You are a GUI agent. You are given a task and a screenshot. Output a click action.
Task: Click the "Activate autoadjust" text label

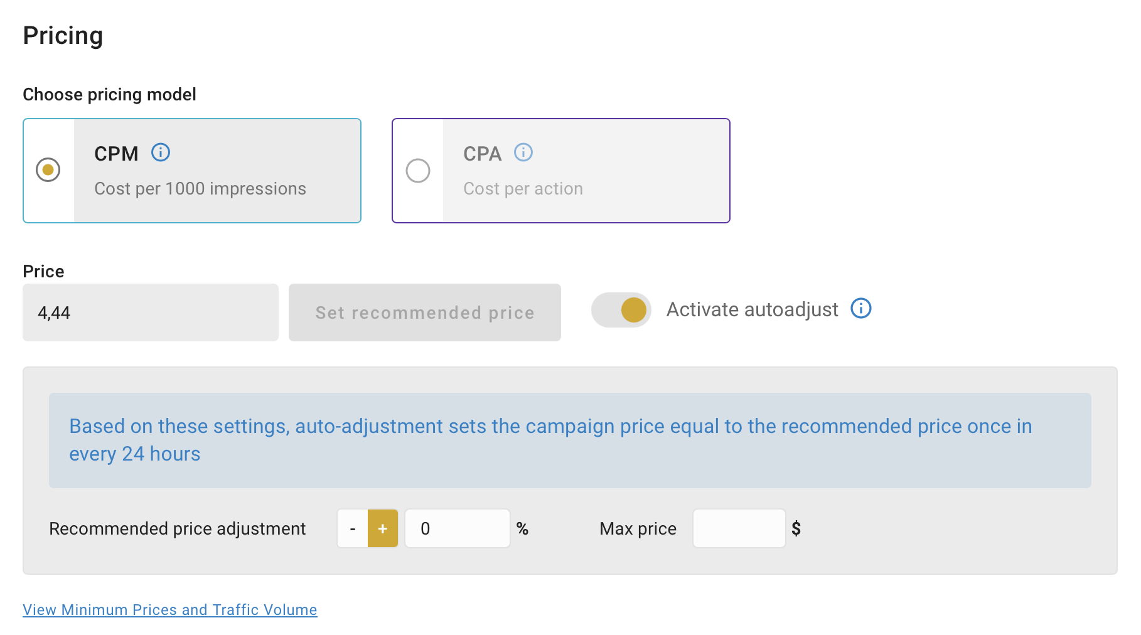click(752, 309)
